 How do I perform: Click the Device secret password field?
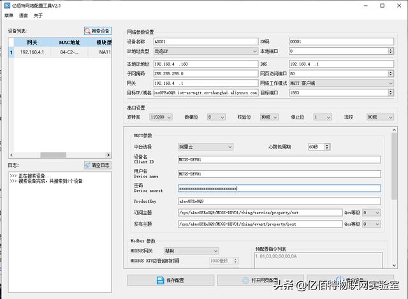pos(279,188)
